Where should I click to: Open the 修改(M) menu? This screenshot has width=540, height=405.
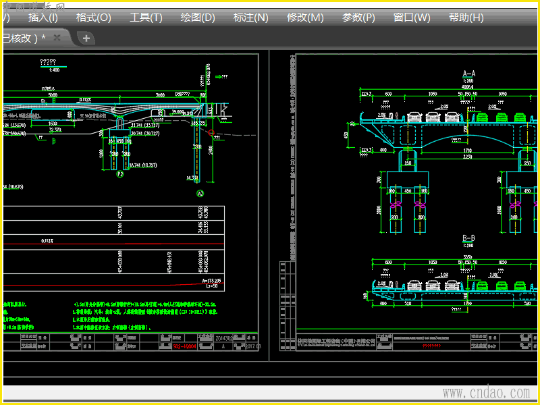(305, 18)
